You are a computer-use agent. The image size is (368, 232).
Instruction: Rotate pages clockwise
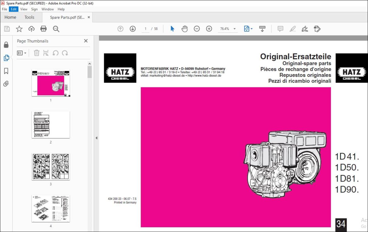(x=65, y=53)
